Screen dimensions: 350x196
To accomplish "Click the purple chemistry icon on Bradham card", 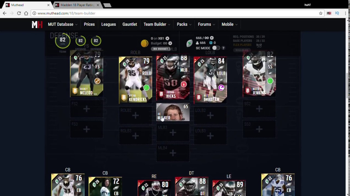I will [221, 88].
